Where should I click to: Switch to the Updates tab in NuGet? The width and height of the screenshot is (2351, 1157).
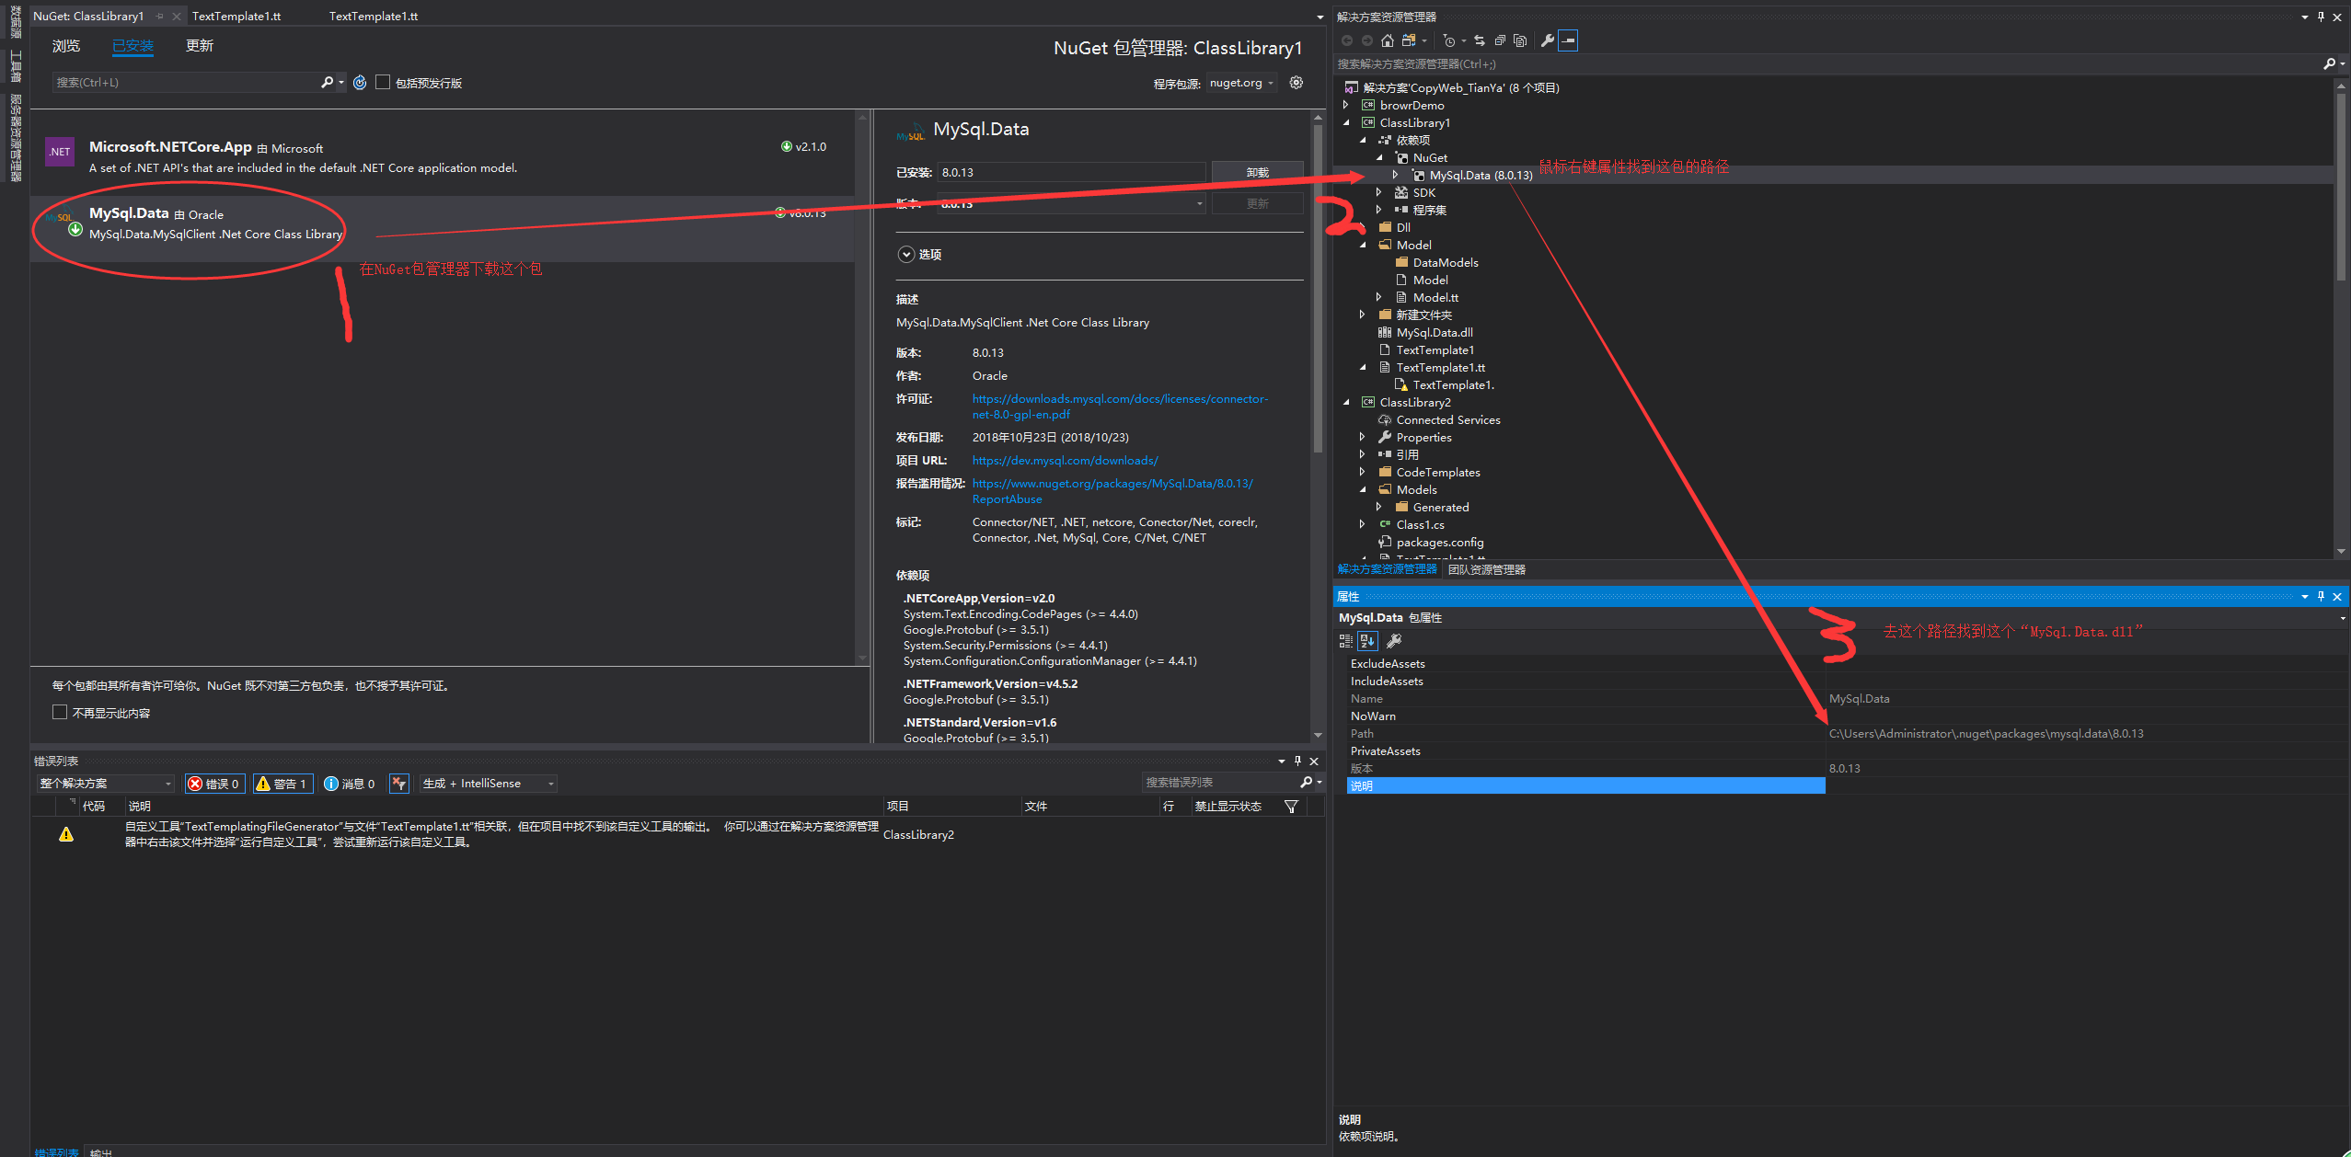pos(199,46)
